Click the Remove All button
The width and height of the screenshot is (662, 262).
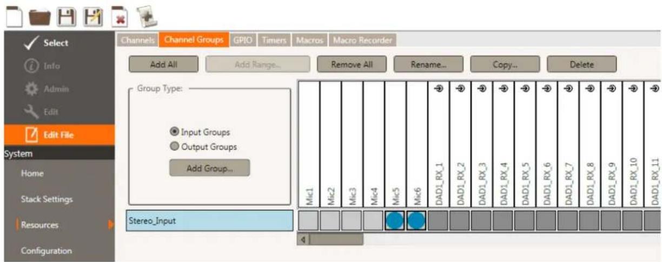(352, 64)
